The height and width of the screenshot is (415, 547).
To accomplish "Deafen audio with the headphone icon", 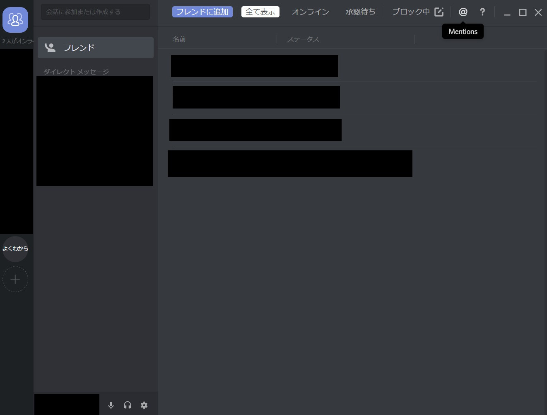I will (x=128, y=405).
